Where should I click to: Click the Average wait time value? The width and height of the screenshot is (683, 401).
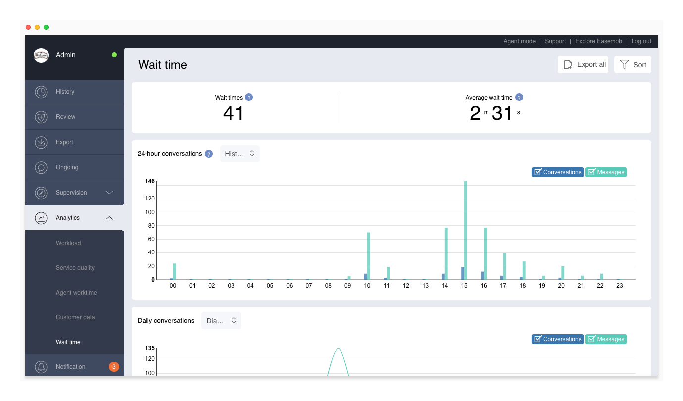pos(494,113)
